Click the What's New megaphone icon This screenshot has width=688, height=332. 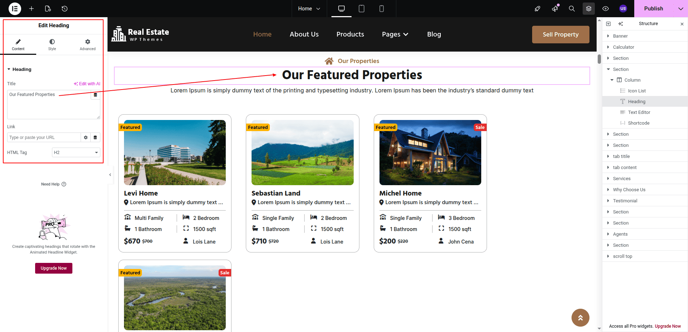(555, 9)
